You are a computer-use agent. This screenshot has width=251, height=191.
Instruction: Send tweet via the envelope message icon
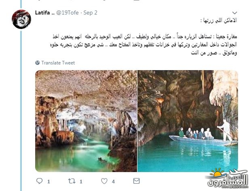(x=136, y=181)
